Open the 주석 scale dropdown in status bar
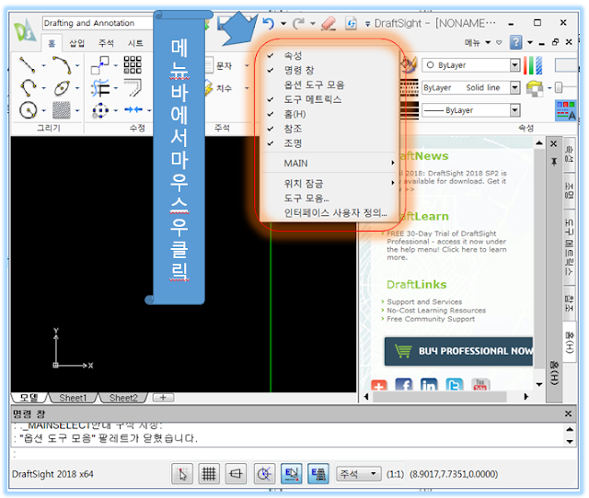The height and width of the screenshot is (498, 589). [358, 473]
